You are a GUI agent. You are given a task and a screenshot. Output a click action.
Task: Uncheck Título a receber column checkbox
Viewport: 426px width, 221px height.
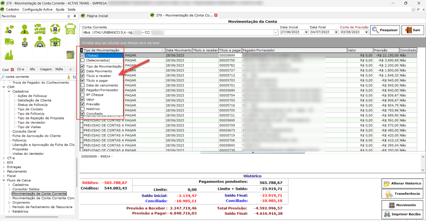pyautogui.click(x=83, y=76)
